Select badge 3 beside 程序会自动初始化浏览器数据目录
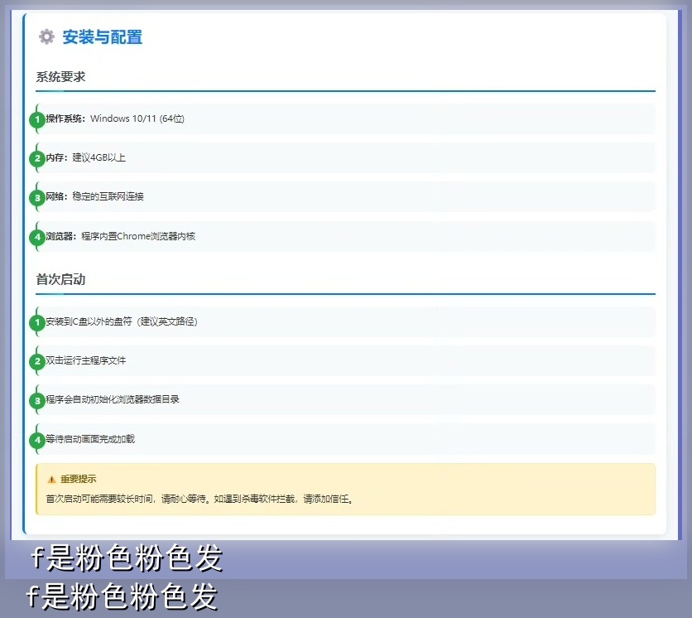692x618 pixels. click(x=36, y=401)
